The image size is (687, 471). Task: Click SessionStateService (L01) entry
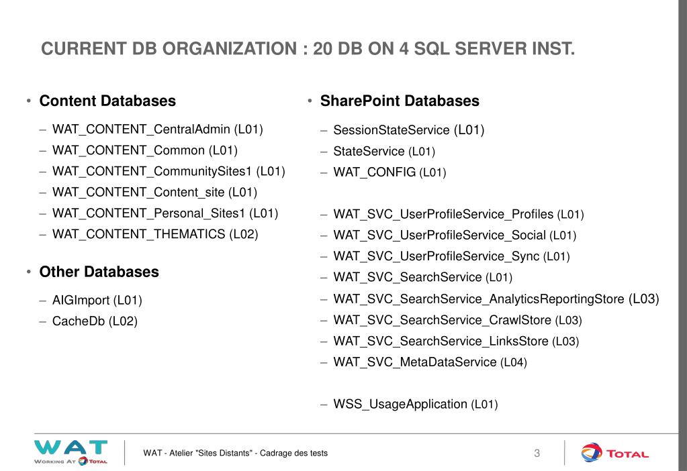pos(409,130)
